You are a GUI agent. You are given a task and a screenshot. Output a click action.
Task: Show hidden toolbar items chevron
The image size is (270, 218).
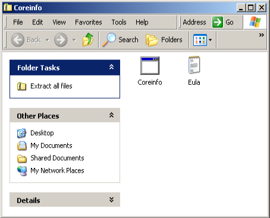262,35
